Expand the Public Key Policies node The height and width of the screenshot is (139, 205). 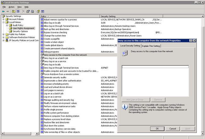pos(3,34)
